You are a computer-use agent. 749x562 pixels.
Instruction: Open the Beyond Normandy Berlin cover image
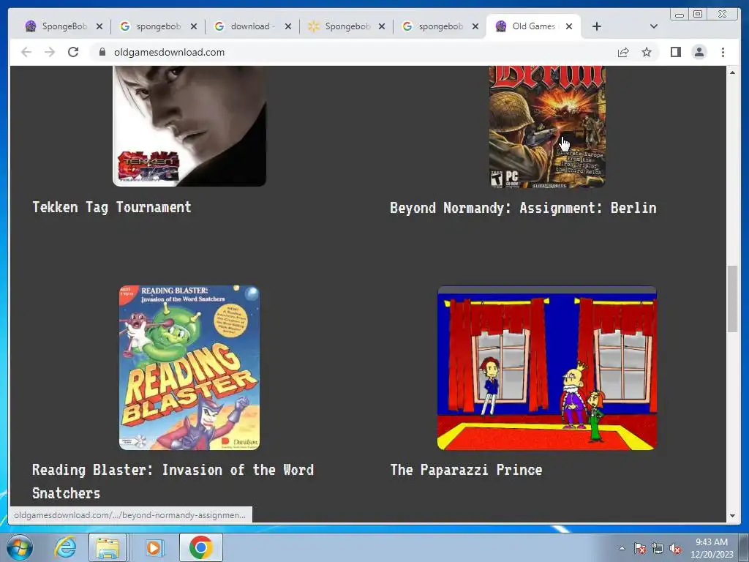click(x=547, y=127)
